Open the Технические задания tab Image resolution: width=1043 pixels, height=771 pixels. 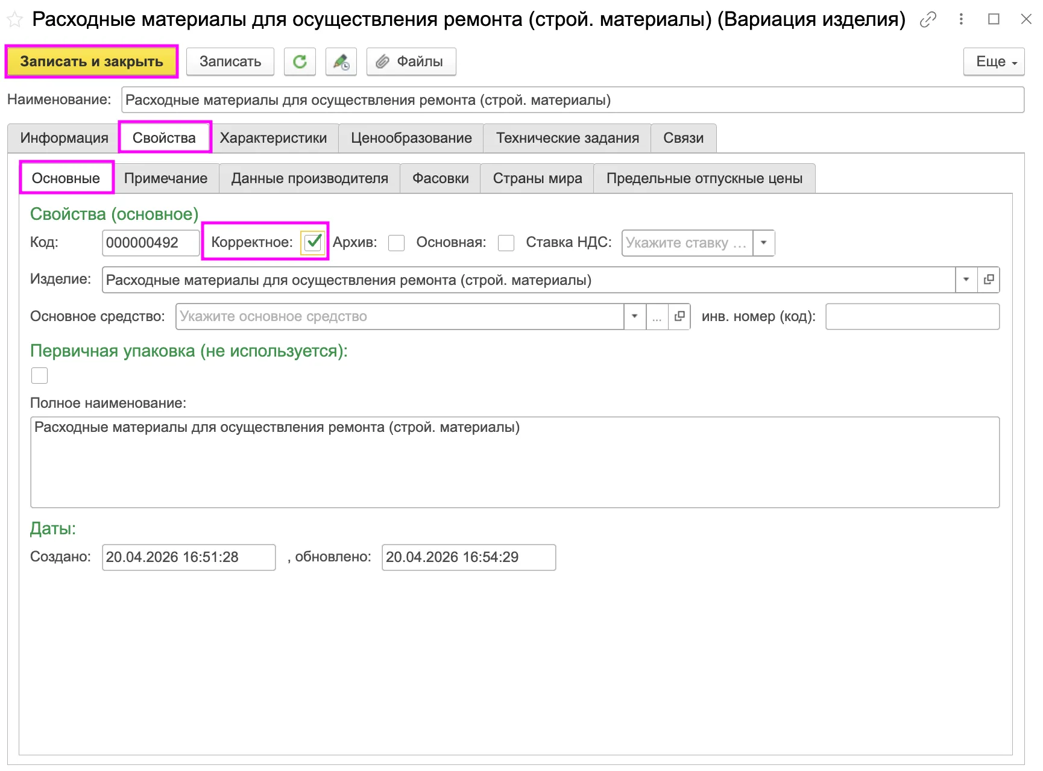click(x=567, y=138)
